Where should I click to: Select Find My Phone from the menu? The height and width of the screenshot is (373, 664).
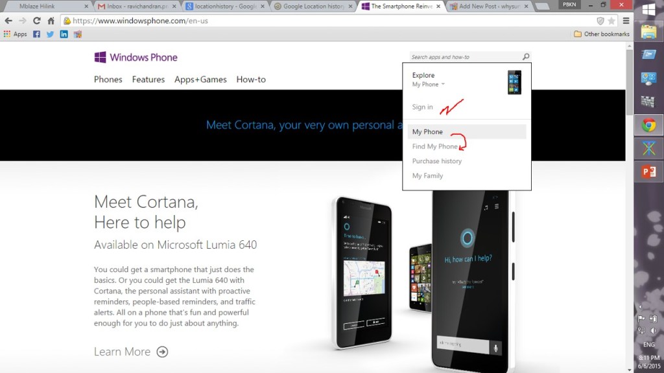click(435, 147)
